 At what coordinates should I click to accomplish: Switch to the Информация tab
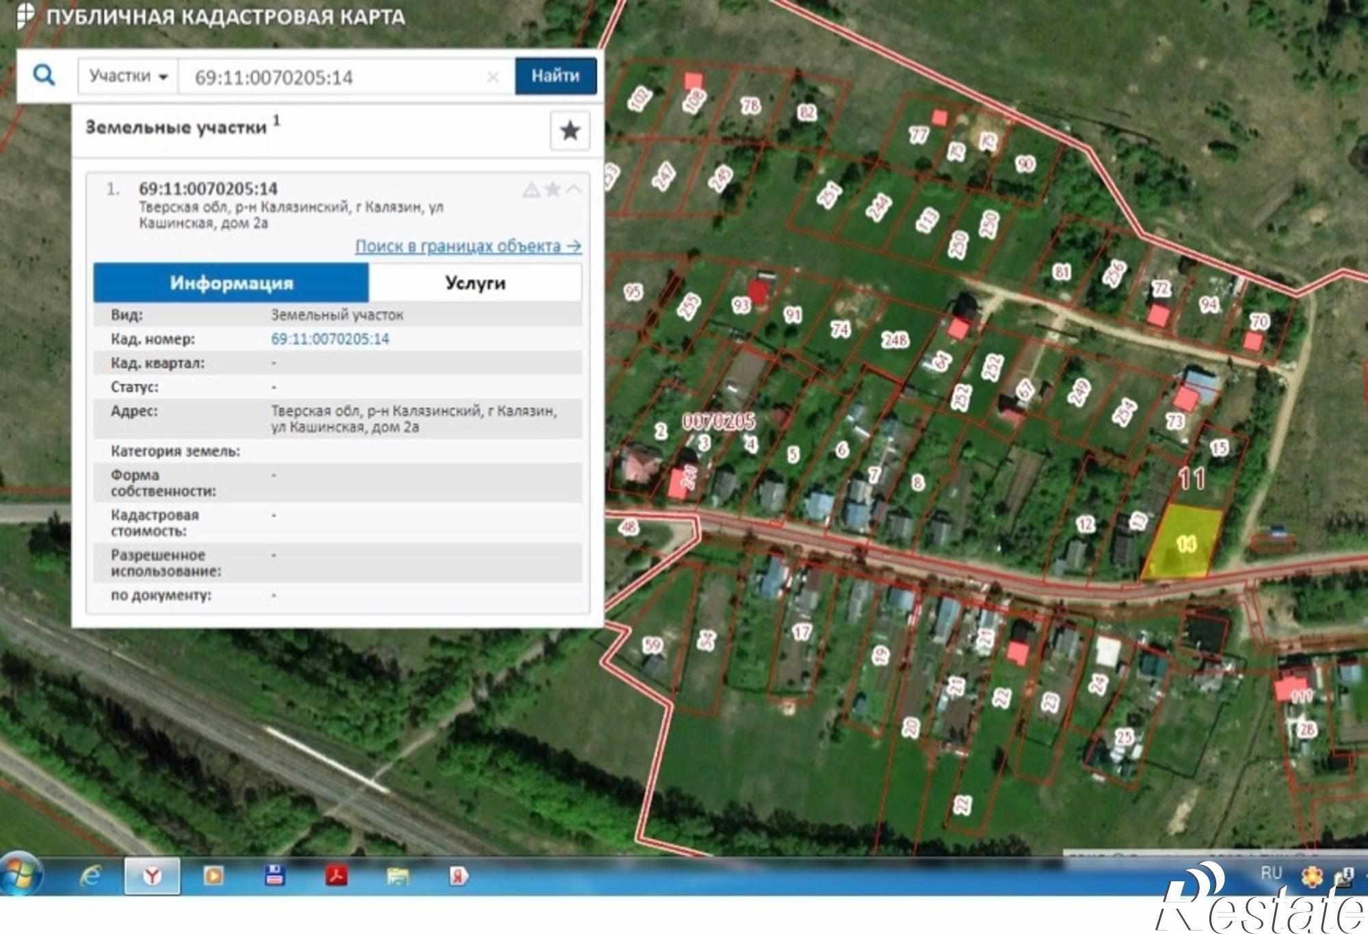tap(231, 283)
